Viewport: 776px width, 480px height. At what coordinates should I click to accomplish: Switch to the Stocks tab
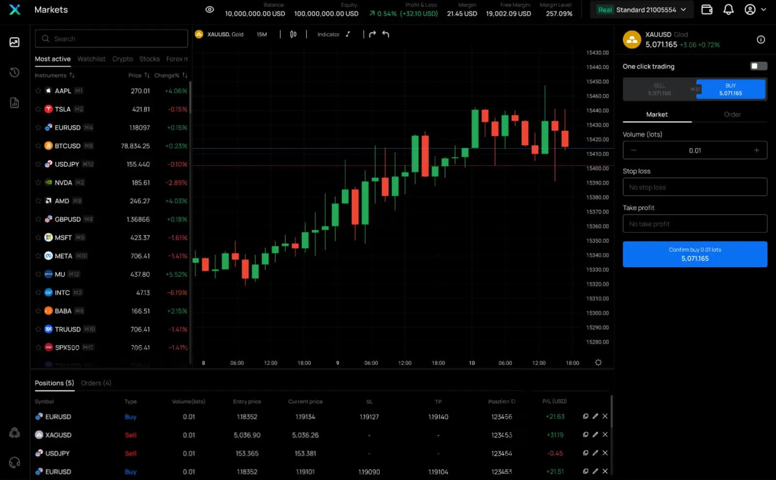coord(149,59)
